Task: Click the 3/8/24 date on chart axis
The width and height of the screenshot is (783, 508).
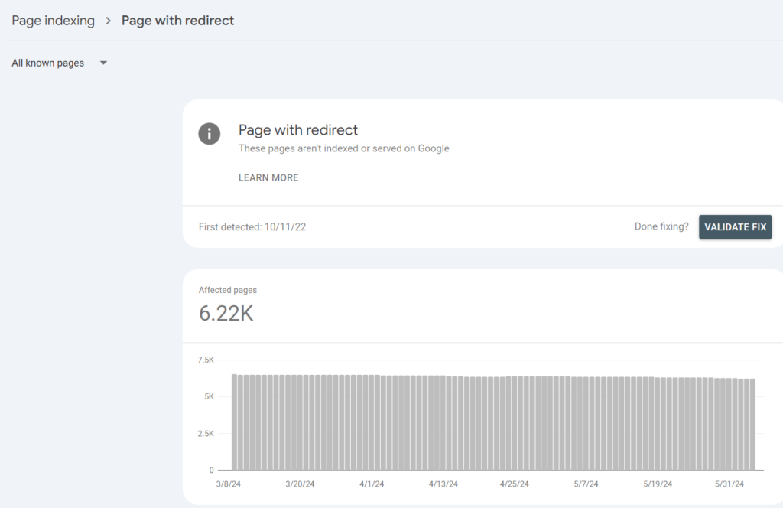Action: [x=228, y=484]
